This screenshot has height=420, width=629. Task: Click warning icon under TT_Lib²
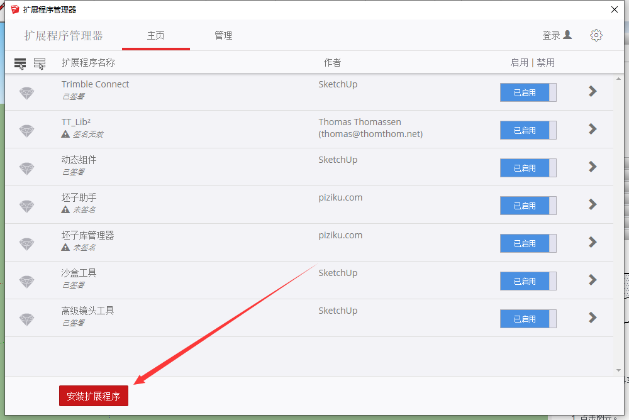pos(65,134)
